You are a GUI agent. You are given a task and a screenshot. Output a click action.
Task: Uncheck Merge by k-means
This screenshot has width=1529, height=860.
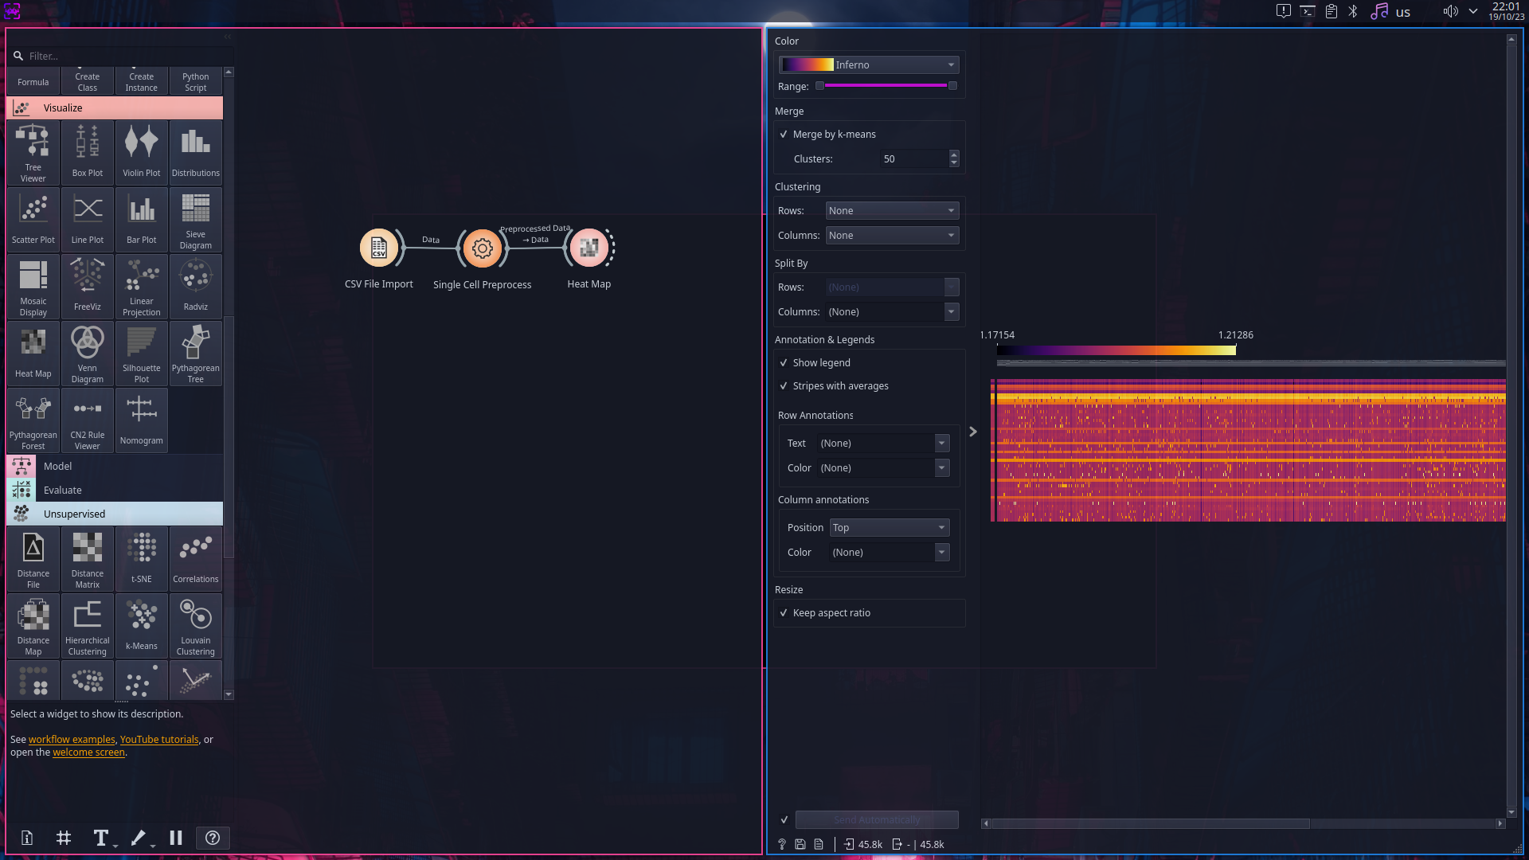[784, 134]
